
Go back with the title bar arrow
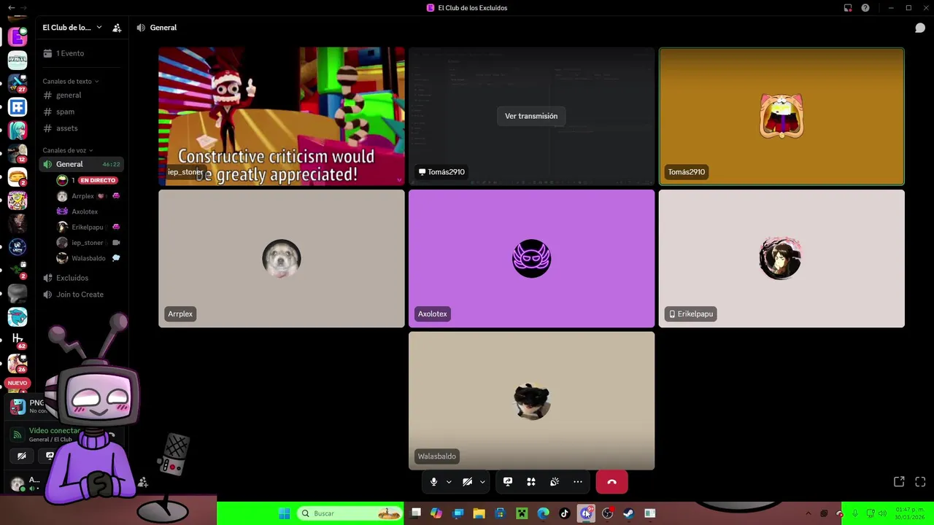(x=11, y=8)
